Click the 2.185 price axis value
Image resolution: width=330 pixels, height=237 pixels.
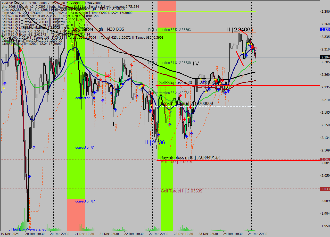pos(326,113)
